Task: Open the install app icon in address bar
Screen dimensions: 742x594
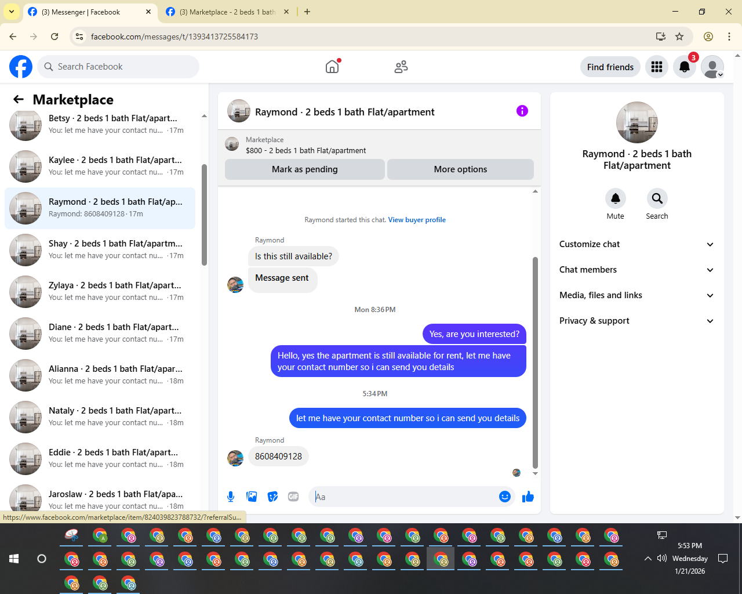Action: pyautogui.click(x=660, y=37)
